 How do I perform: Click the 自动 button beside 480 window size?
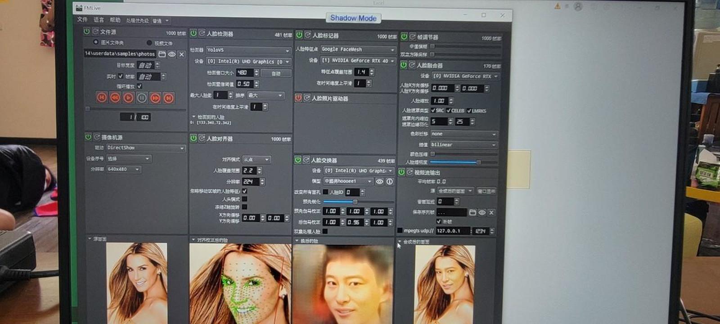coord(276,73)
